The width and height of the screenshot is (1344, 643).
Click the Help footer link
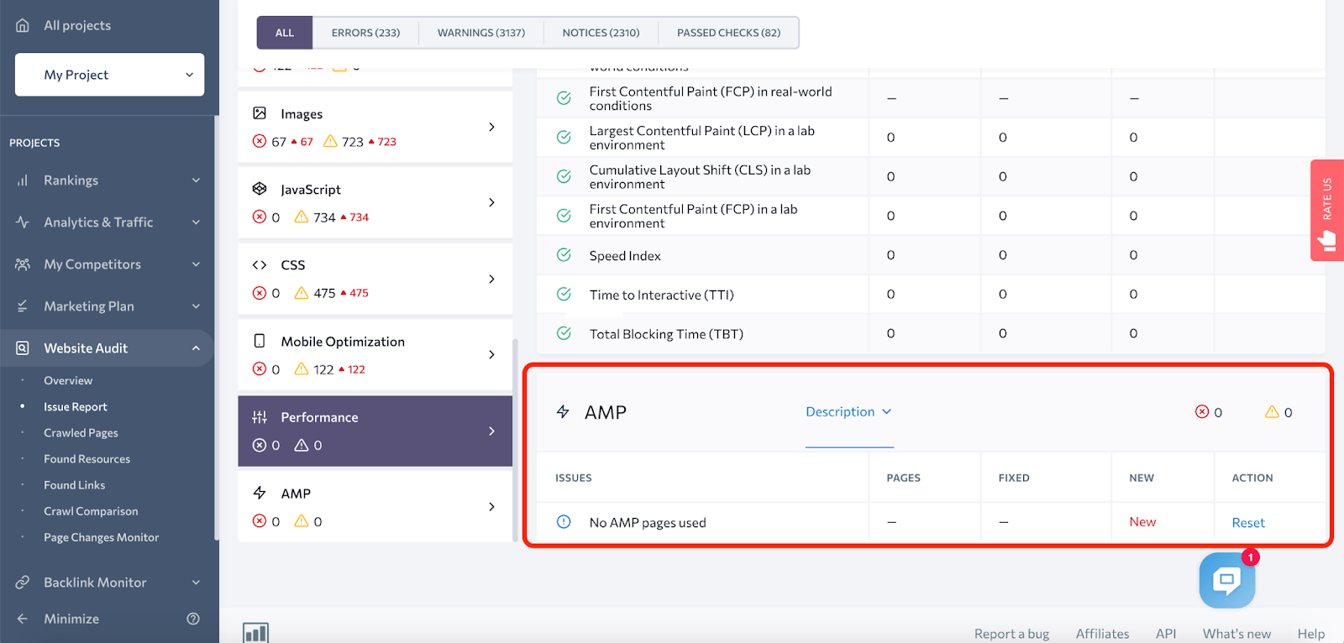click(1311, 634)
